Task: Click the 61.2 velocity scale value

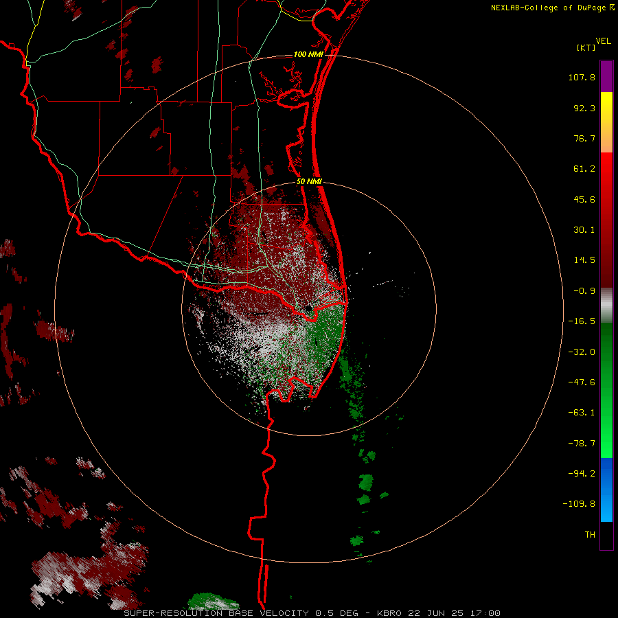Action: tap(584, 169)
